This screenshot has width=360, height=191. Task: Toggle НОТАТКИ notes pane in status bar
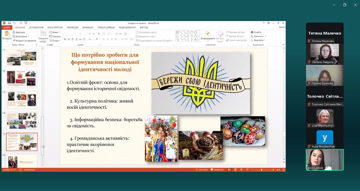pos(201,170)
